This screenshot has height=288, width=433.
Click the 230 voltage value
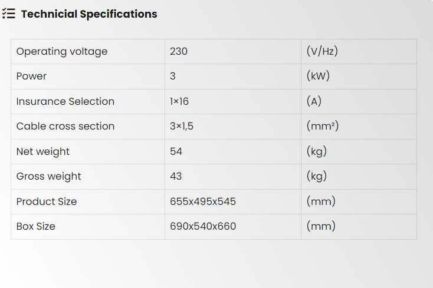(x=179, y=51)
